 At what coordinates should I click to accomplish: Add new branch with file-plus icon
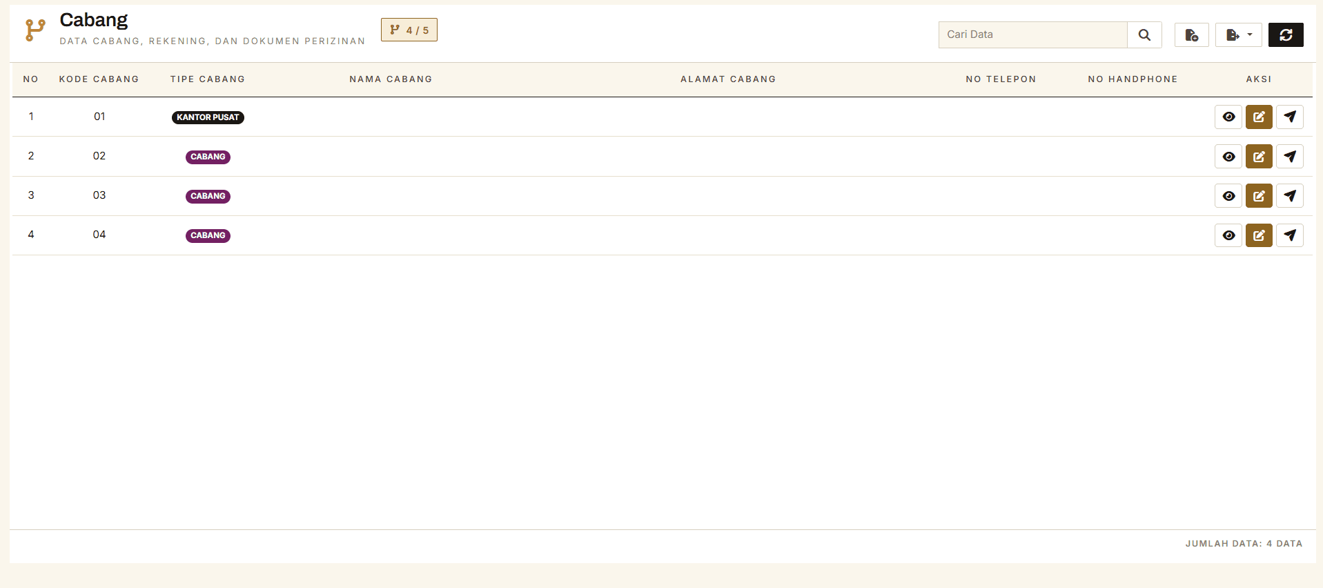[x=1192, y=35]
